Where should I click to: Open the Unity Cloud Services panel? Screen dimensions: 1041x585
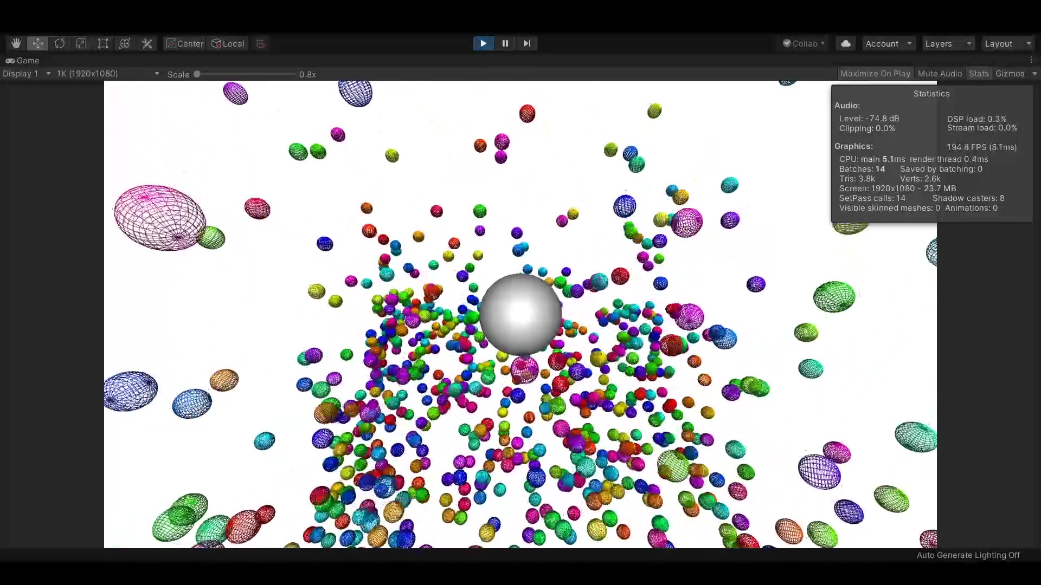coord(845,43)
